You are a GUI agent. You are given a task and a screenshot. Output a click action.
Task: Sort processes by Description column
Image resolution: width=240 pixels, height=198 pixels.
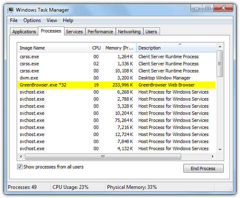tap(176, 48)
